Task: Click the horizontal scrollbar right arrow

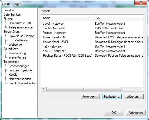Action: point(141,89)
